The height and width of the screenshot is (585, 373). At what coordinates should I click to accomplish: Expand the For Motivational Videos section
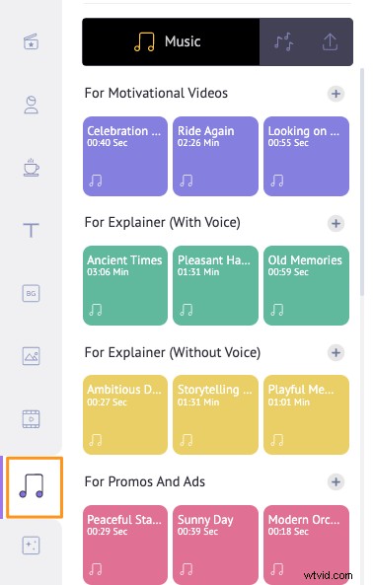click(336, 94)
